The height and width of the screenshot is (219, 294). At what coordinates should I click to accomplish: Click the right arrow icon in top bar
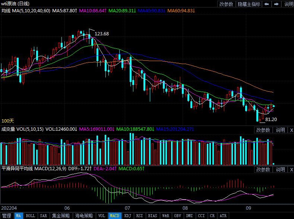(276, 4)
